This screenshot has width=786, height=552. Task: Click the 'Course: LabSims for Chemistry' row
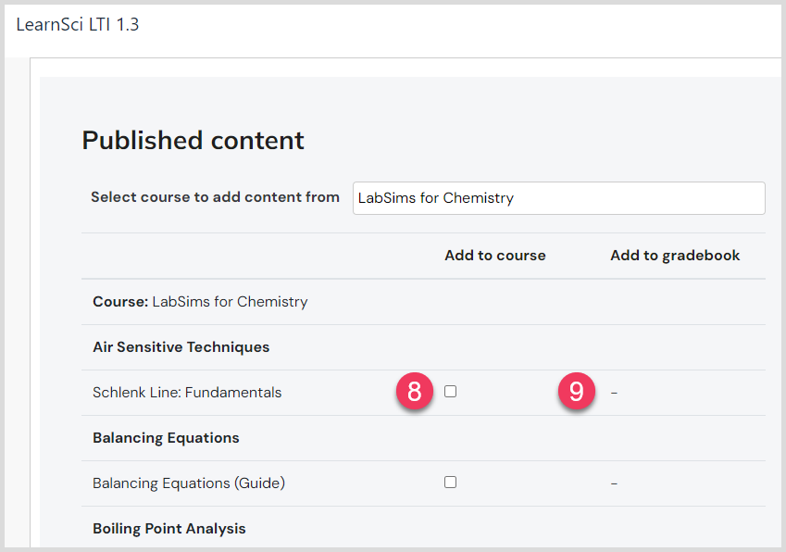[x=424, y=302]
